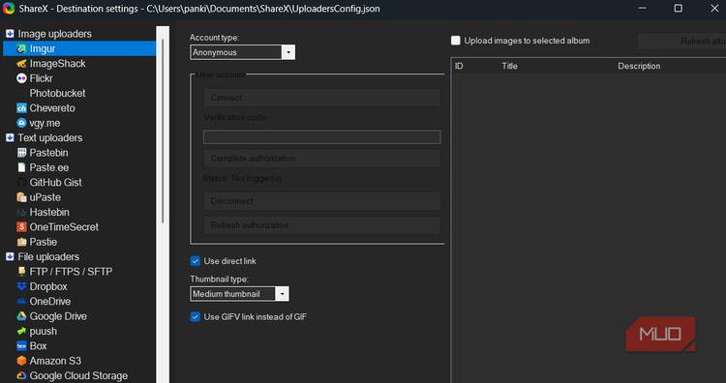Image resolution: width=726 pixels, height=383 pixels.
Task: Click the Google Cloud Storage icon
Action: 21,375
